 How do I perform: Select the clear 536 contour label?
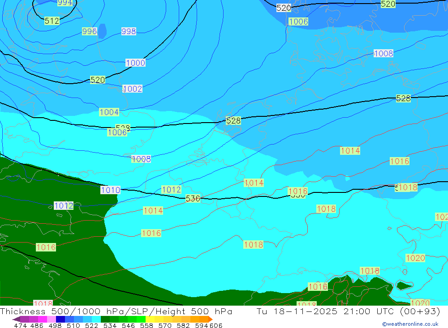[193, 198]
